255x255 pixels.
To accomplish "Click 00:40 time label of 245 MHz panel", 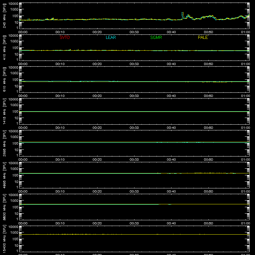I will (171, 32).
